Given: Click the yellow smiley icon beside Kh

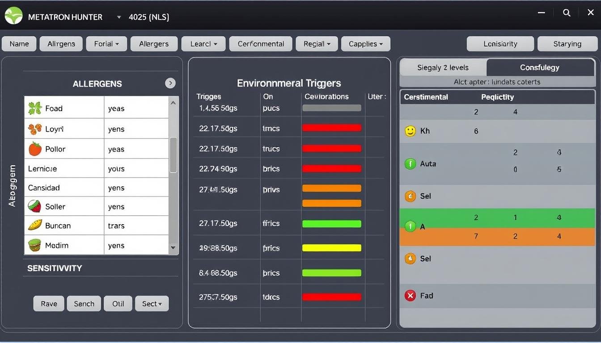Looking at the screenshot, I should [410, 131].
